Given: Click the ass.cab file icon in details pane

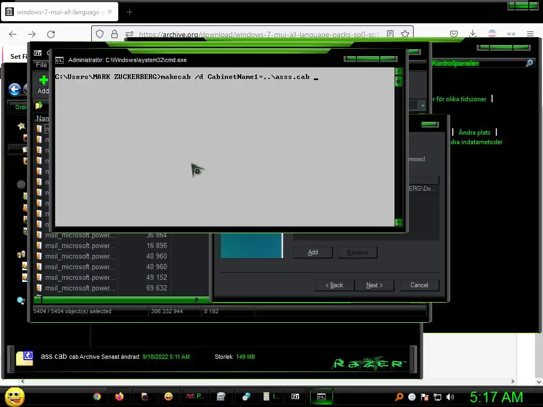Looking at the screenshot, I should [x=24, y=358].
